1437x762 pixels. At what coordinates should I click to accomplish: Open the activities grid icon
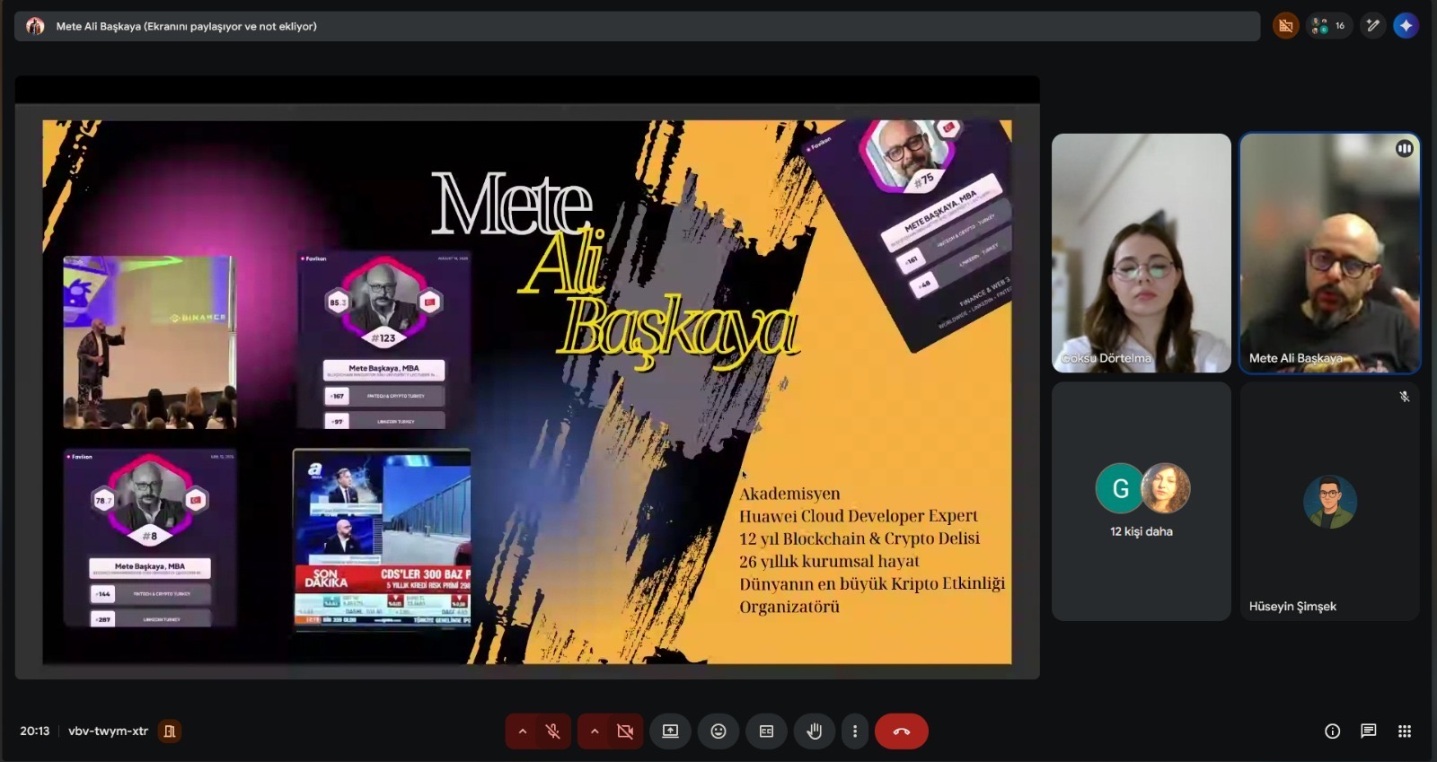[1405, 731]
